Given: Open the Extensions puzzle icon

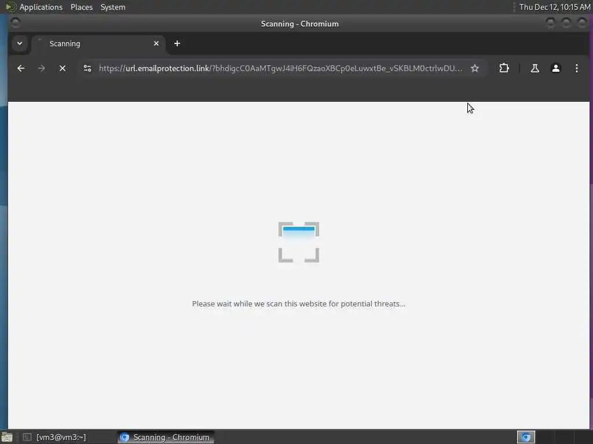Looking at the screenshot, I should 504,68.
